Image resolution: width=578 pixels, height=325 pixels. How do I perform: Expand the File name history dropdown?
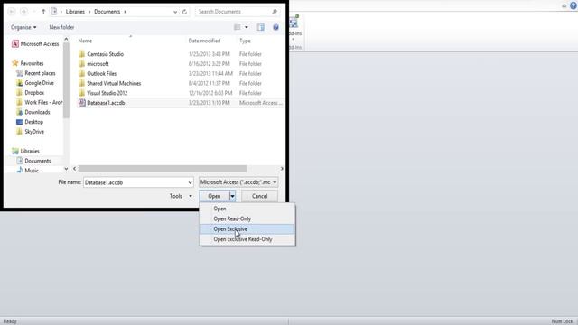coord(190,182)
